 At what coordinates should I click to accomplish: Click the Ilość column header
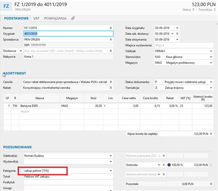click(x=93, y=98)
